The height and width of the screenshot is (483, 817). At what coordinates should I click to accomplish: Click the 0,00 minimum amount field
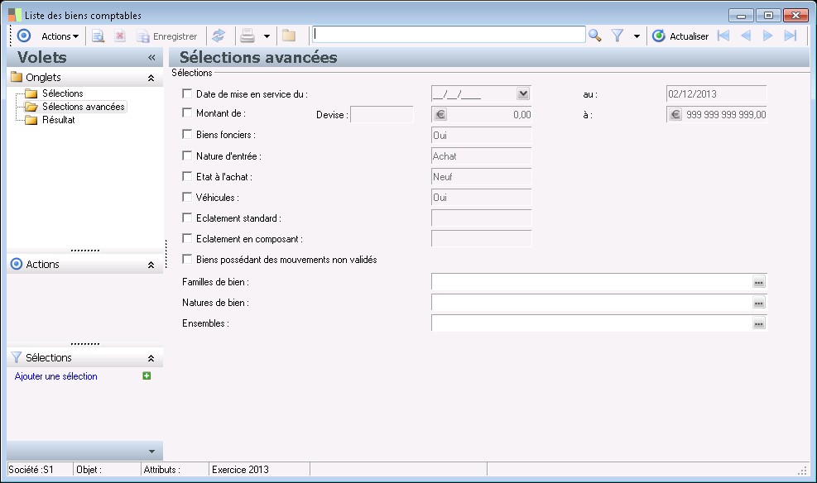(x=490, y=114)
